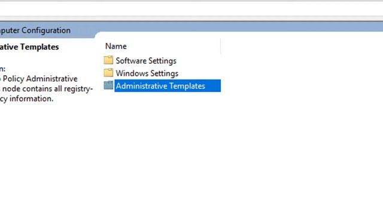Viewport: 383px width, 215px height.
Task: Click the Software Settings folder icon
Action: tap(108, 60)
